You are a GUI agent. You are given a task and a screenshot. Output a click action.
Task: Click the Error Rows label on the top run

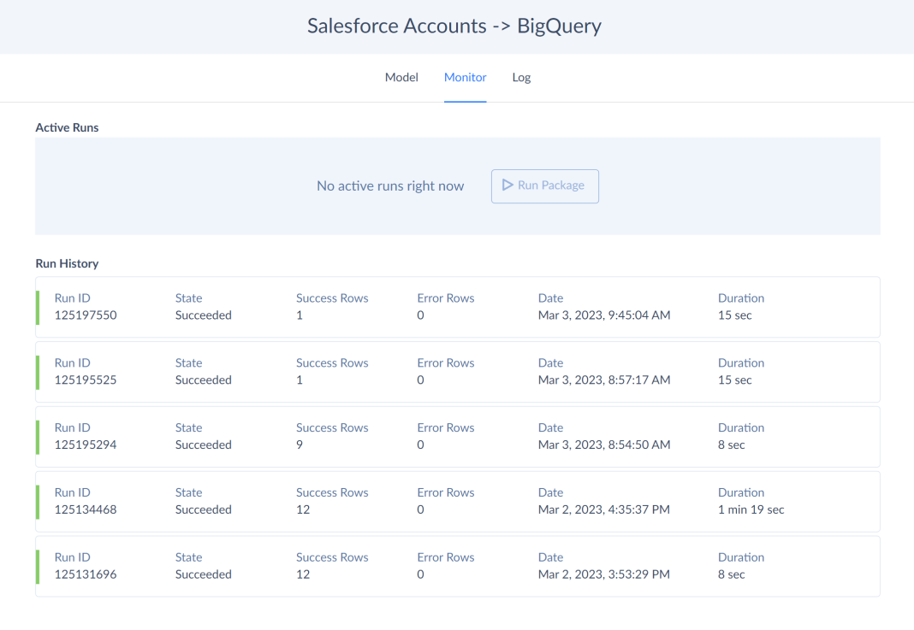click(x=445, y=297)
